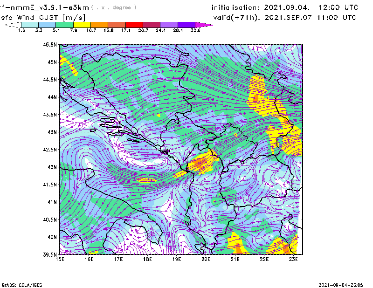Viewport: 373px width, 288px height.
Task: Click the light cyan legend color swatch
Action: pos(30,25)
